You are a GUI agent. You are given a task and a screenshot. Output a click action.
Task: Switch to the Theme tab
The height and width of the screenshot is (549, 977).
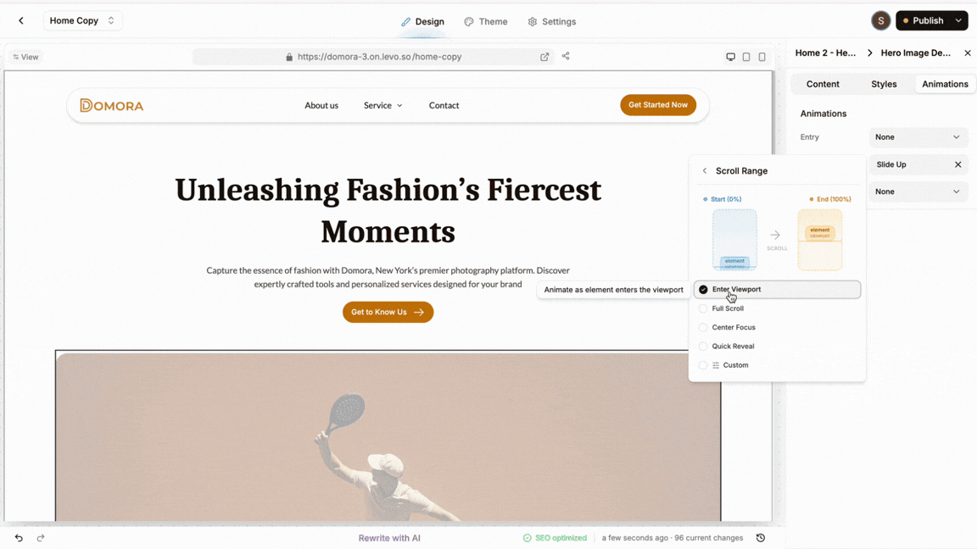pyautogui.click(x=486, y=22)
